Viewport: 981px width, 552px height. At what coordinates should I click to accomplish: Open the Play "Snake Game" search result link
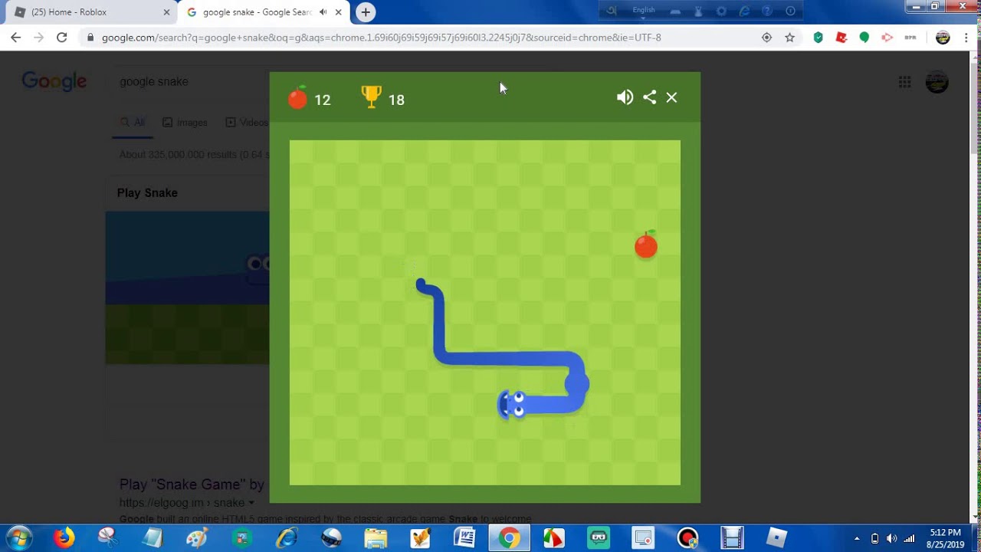(192, 484)
